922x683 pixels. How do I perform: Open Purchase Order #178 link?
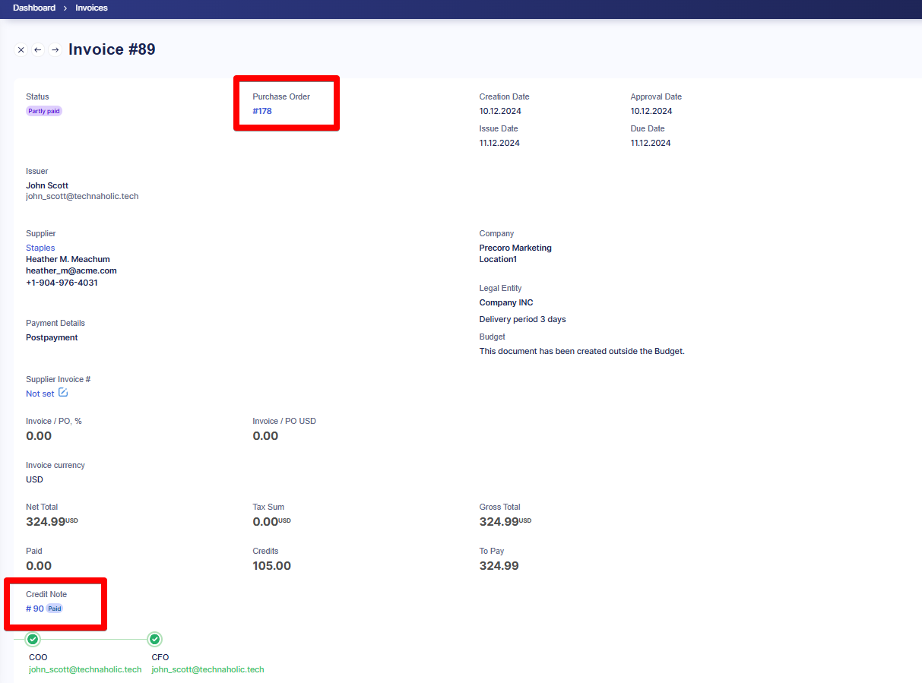(x=262, y=111)
